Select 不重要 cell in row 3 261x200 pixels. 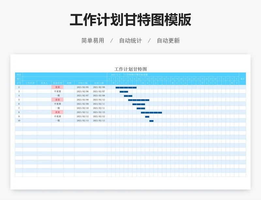point(57,91)
